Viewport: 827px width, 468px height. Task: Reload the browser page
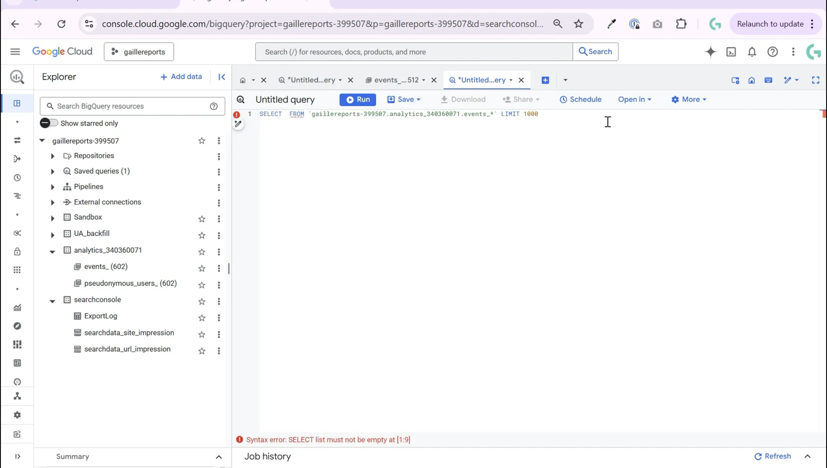pos(62,24)
